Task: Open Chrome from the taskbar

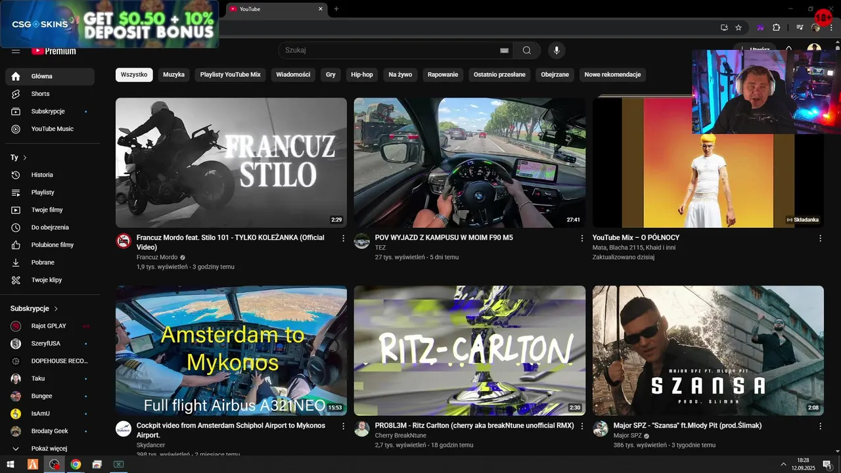Action: 76,464
